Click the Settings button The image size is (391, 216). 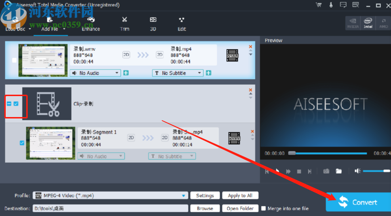(205, 196)
